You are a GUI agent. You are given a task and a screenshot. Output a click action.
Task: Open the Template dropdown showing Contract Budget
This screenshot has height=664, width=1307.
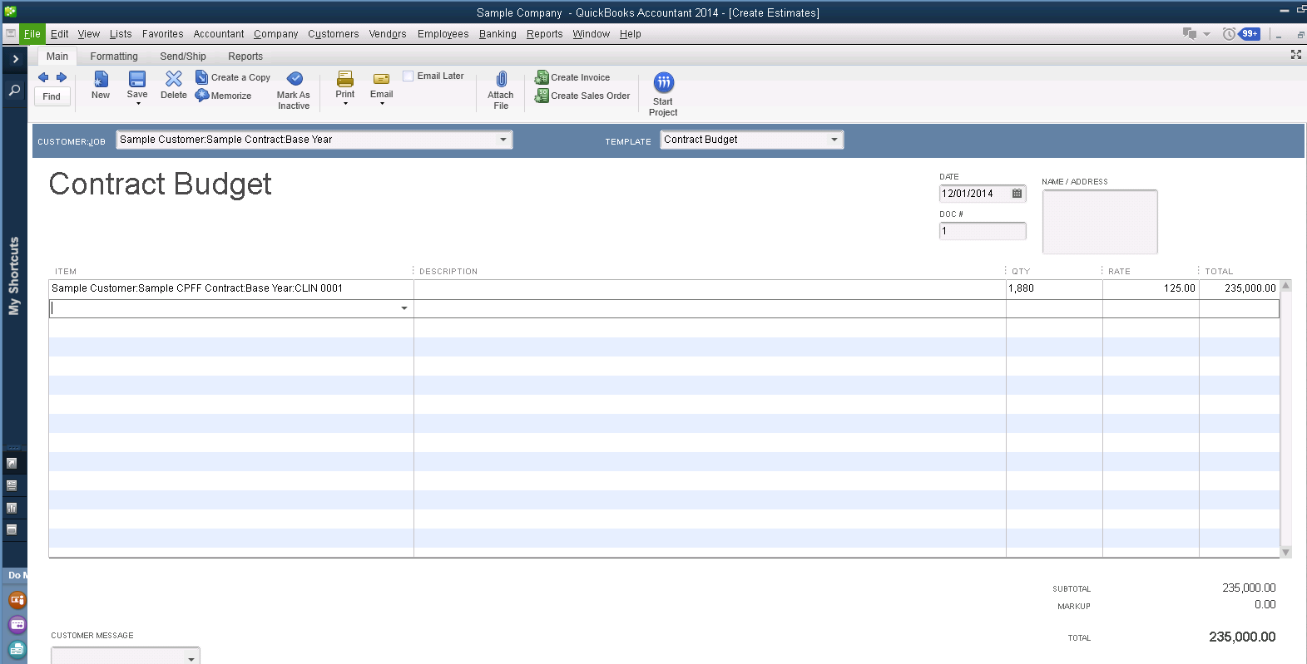point(834,140)
